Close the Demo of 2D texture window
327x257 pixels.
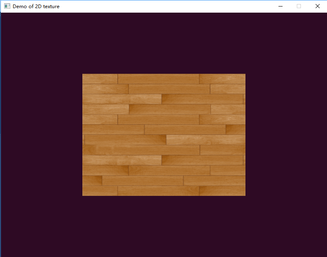tap(317, 6)
